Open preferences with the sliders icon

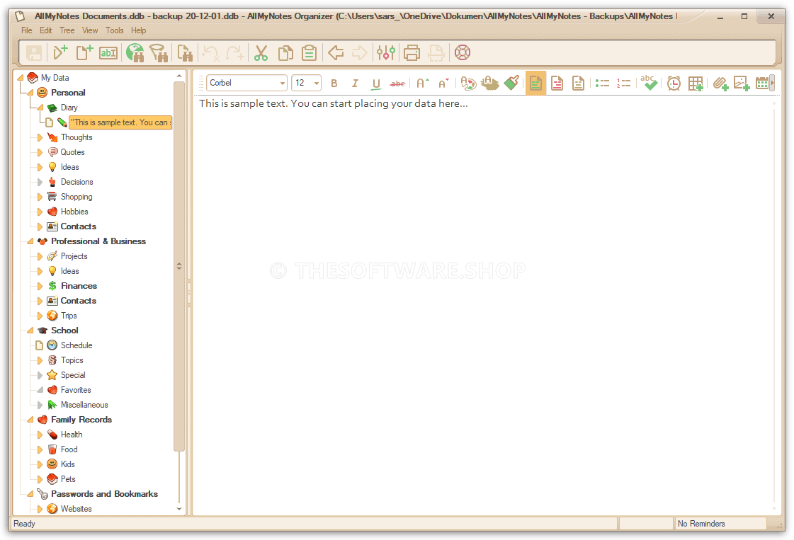[x=386, y=52]
